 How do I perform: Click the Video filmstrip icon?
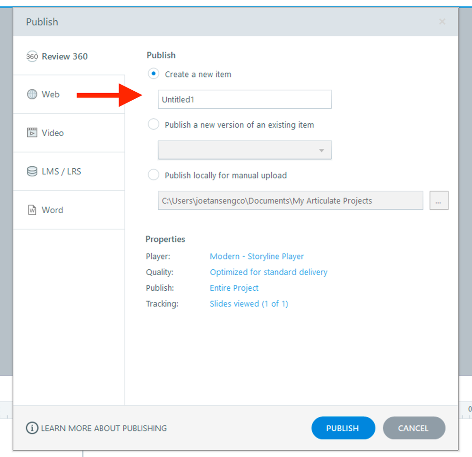click(32, 133)
